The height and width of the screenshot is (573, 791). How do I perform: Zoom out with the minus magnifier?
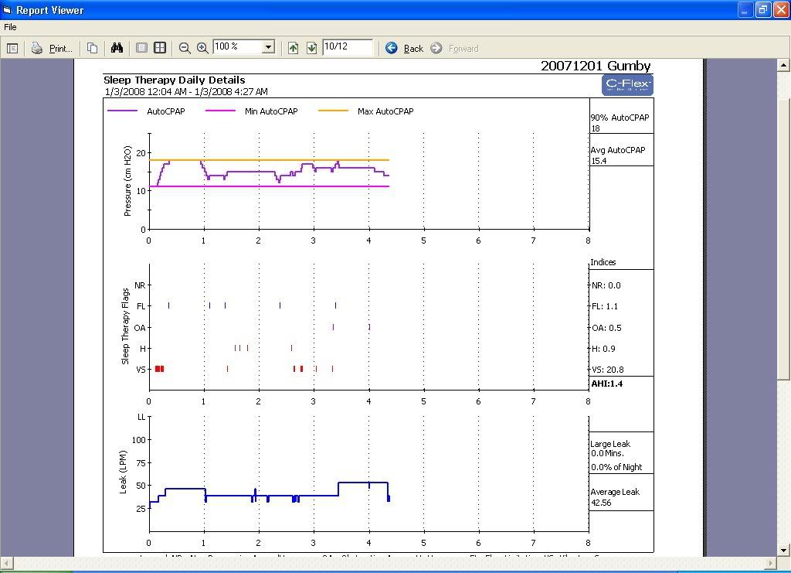(185, 48)
